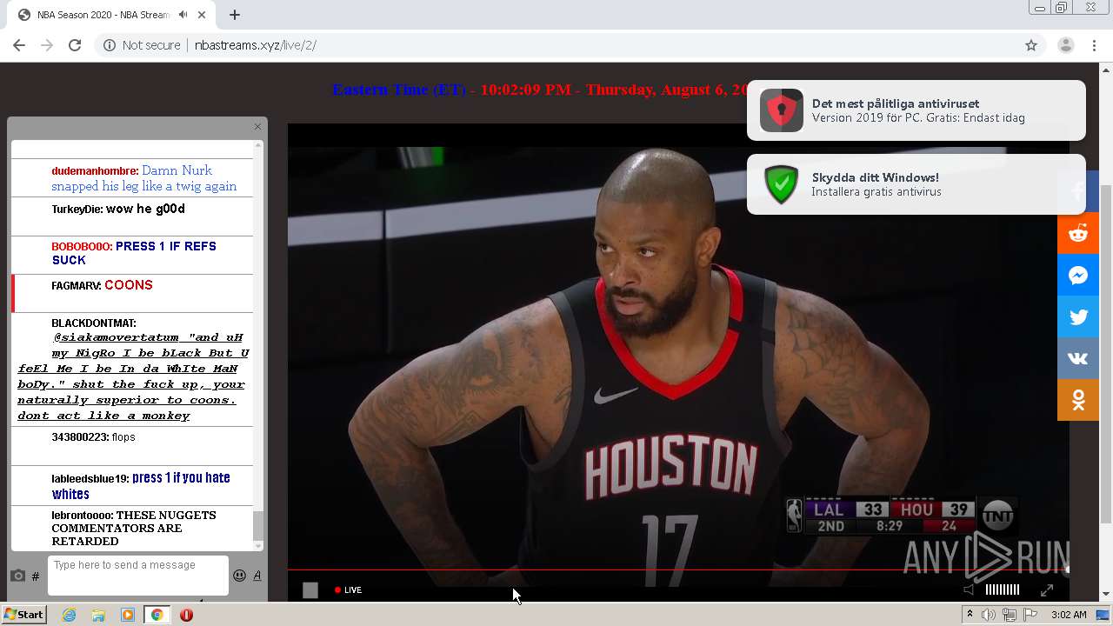This screenshot has height=626, width=1113.
Task: Reload the nbastreams page
Action: (x=75, y=45)
